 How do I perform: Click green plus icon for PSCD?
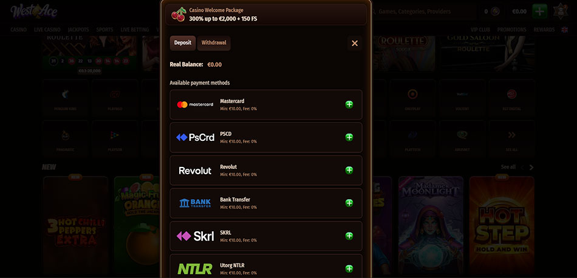point(349,137)
